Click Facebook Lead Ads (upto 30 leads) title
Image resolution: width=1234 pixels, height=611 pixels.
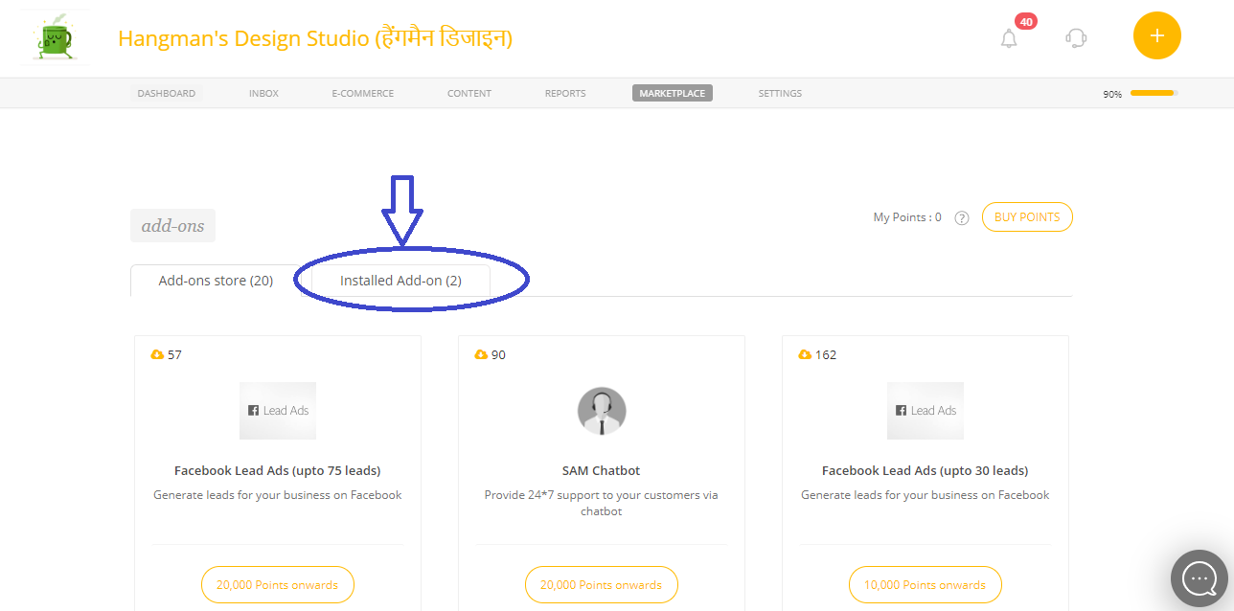coord(925,470)
